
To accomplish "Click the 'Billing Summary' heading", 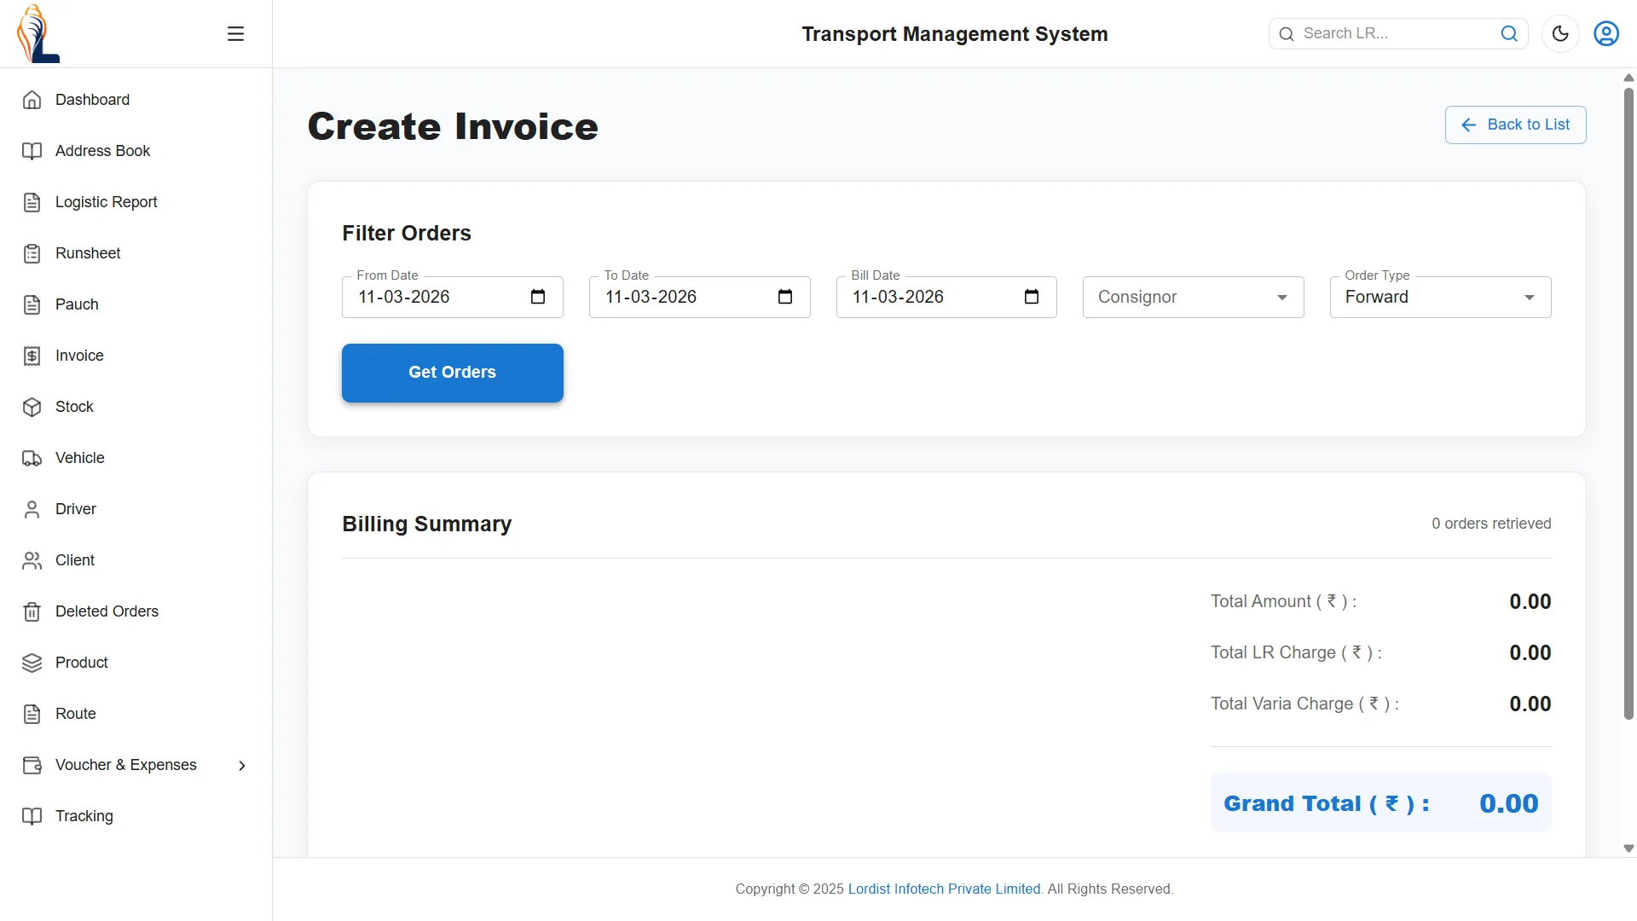I will tap(427, 524).
